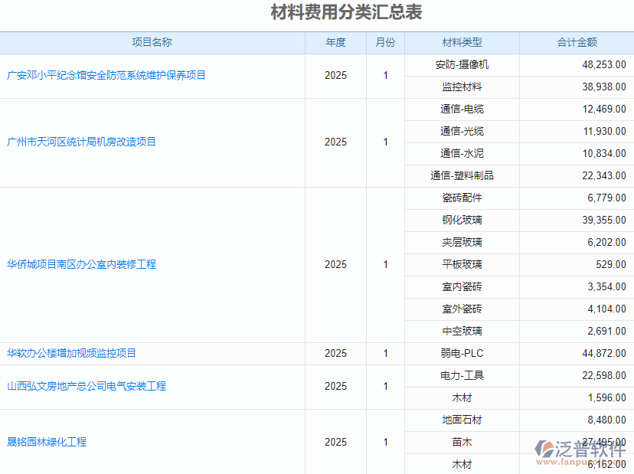634x474 pixels.
Task: Sort by the 项目名称 column header
Action: tap(153, 43)
